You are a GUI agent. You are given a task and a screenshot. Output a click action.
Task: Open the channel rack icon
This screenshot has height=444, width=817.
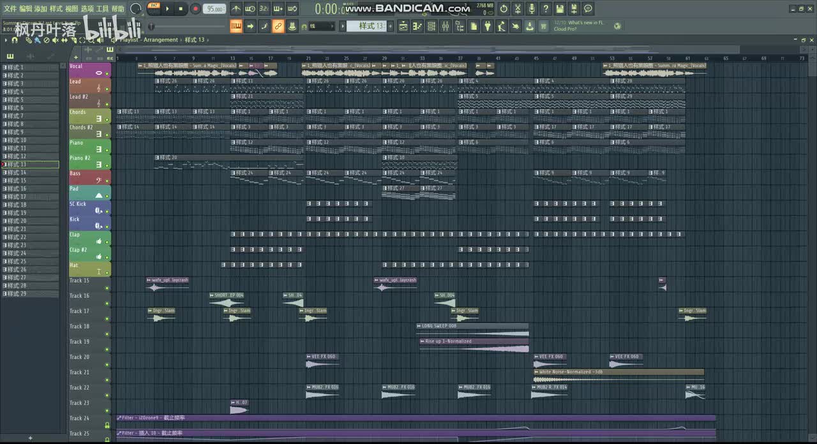coord(431,26)
